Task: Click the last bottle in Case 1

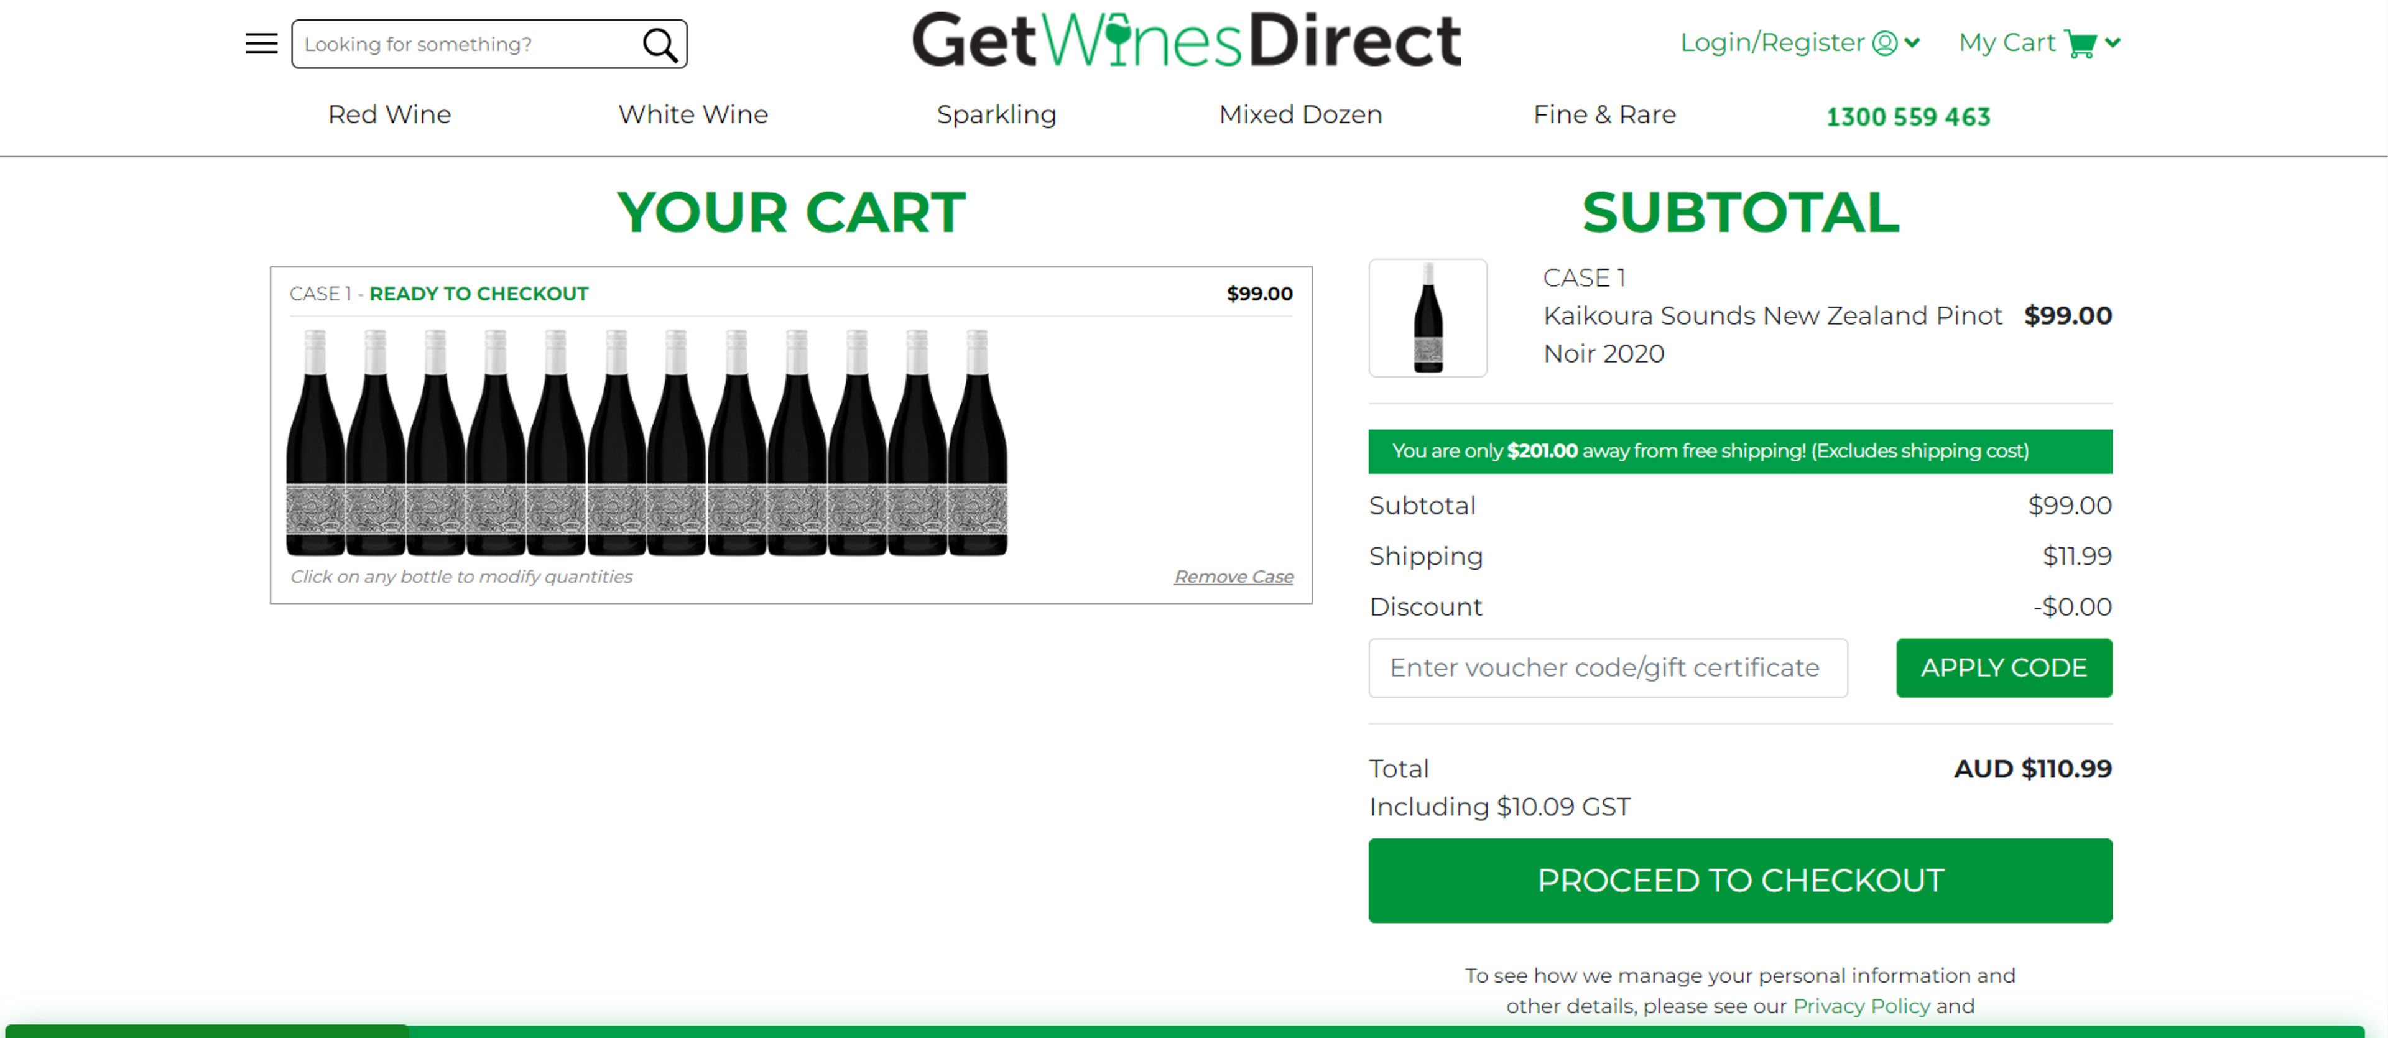Action: [977, 442]
